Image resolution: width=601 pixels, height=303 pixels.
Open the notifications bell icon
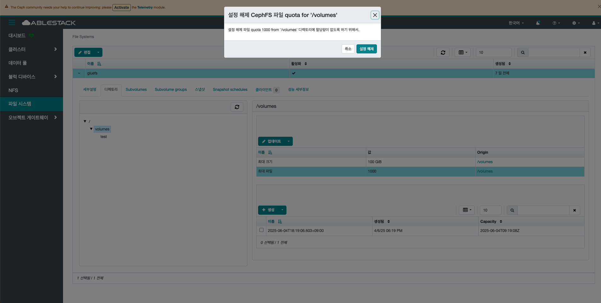(x=538, y=23)
